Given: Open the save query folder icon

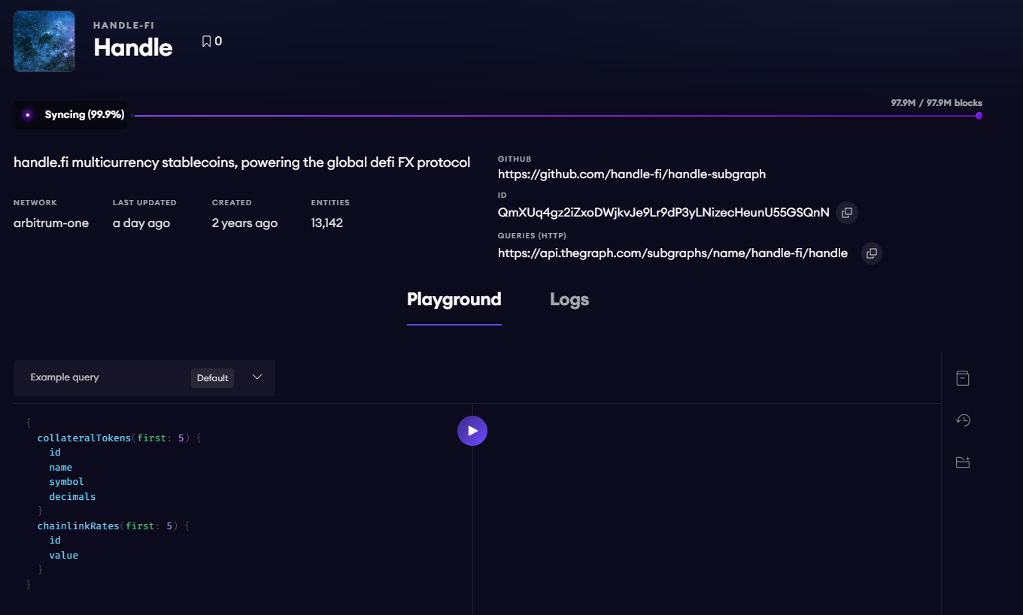Looking at the screenshot, I should pos(963,462).
